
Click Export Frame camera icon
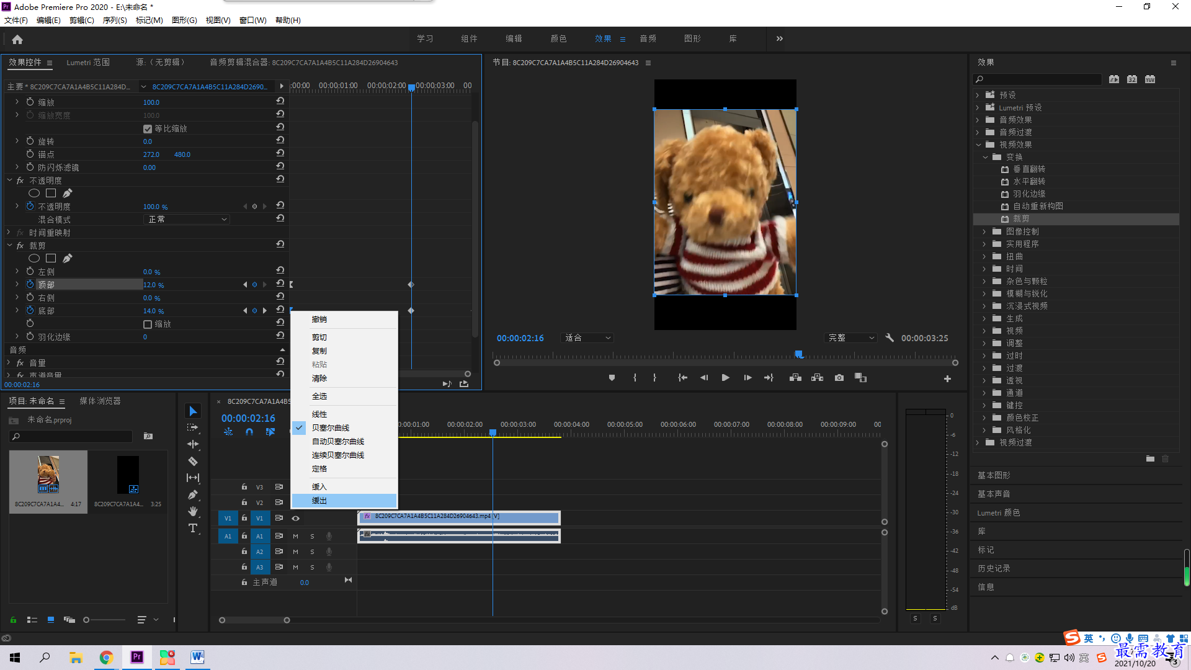click(839, 378)
